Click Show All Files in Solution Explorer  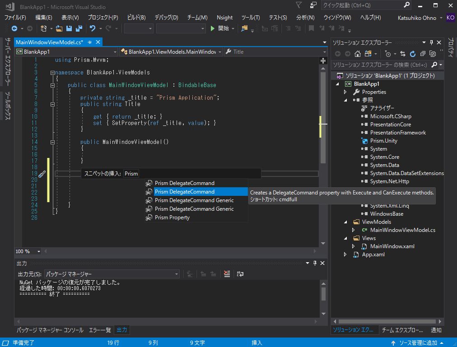pyautogui.click(x=433, y=54)
